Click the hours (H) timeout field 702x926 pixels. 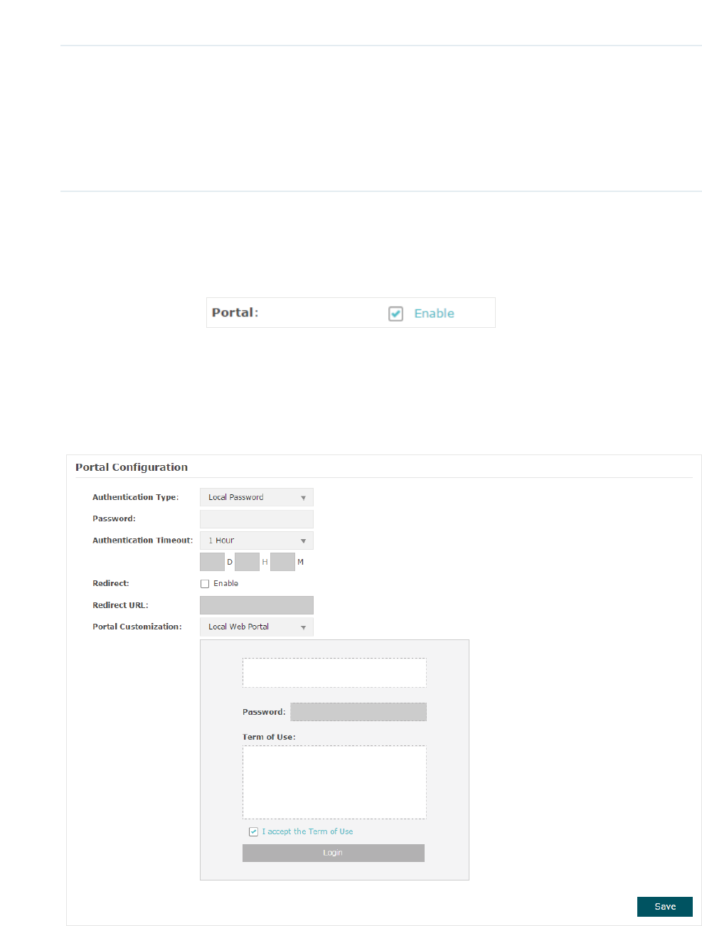click(247, 562)
